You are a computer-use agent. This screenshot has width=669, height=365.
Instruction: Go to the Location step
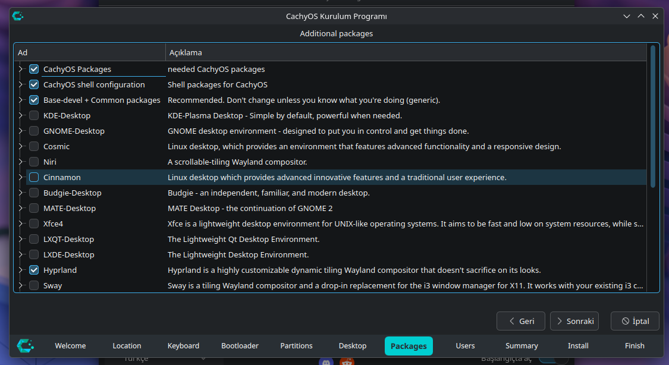[127, 346]
